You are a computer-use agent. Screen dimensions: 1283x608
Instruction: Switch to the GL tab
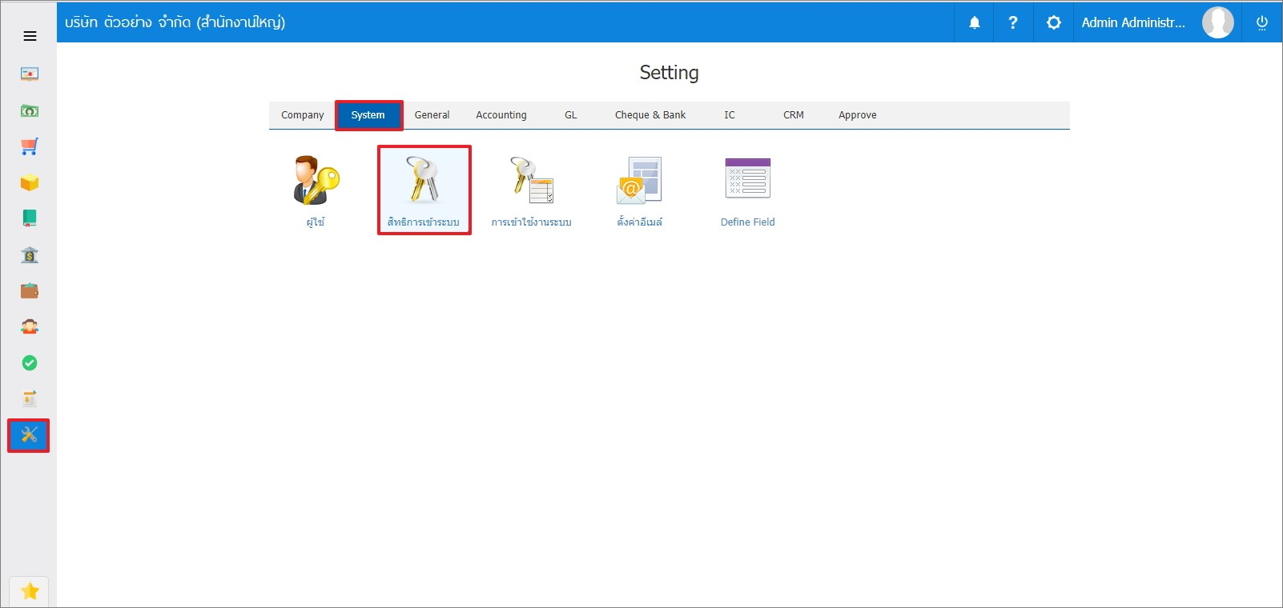coord(571,115)
